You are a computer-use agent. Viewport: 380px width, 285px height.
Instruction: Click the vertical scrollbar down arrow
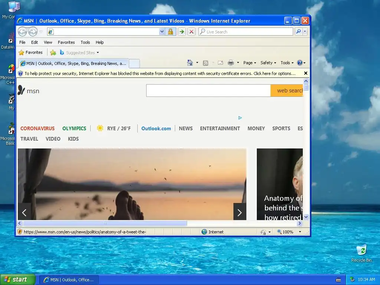coord(306,217)
